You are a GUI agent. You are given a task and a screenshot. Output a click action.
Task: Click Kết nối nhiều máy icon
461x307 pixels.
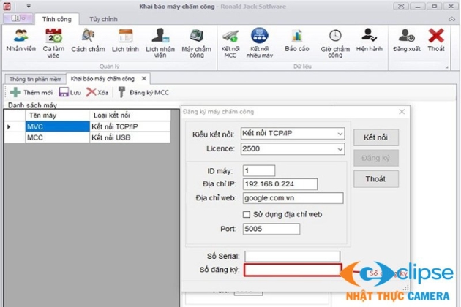pyautogui.click(x=260, y=43)
